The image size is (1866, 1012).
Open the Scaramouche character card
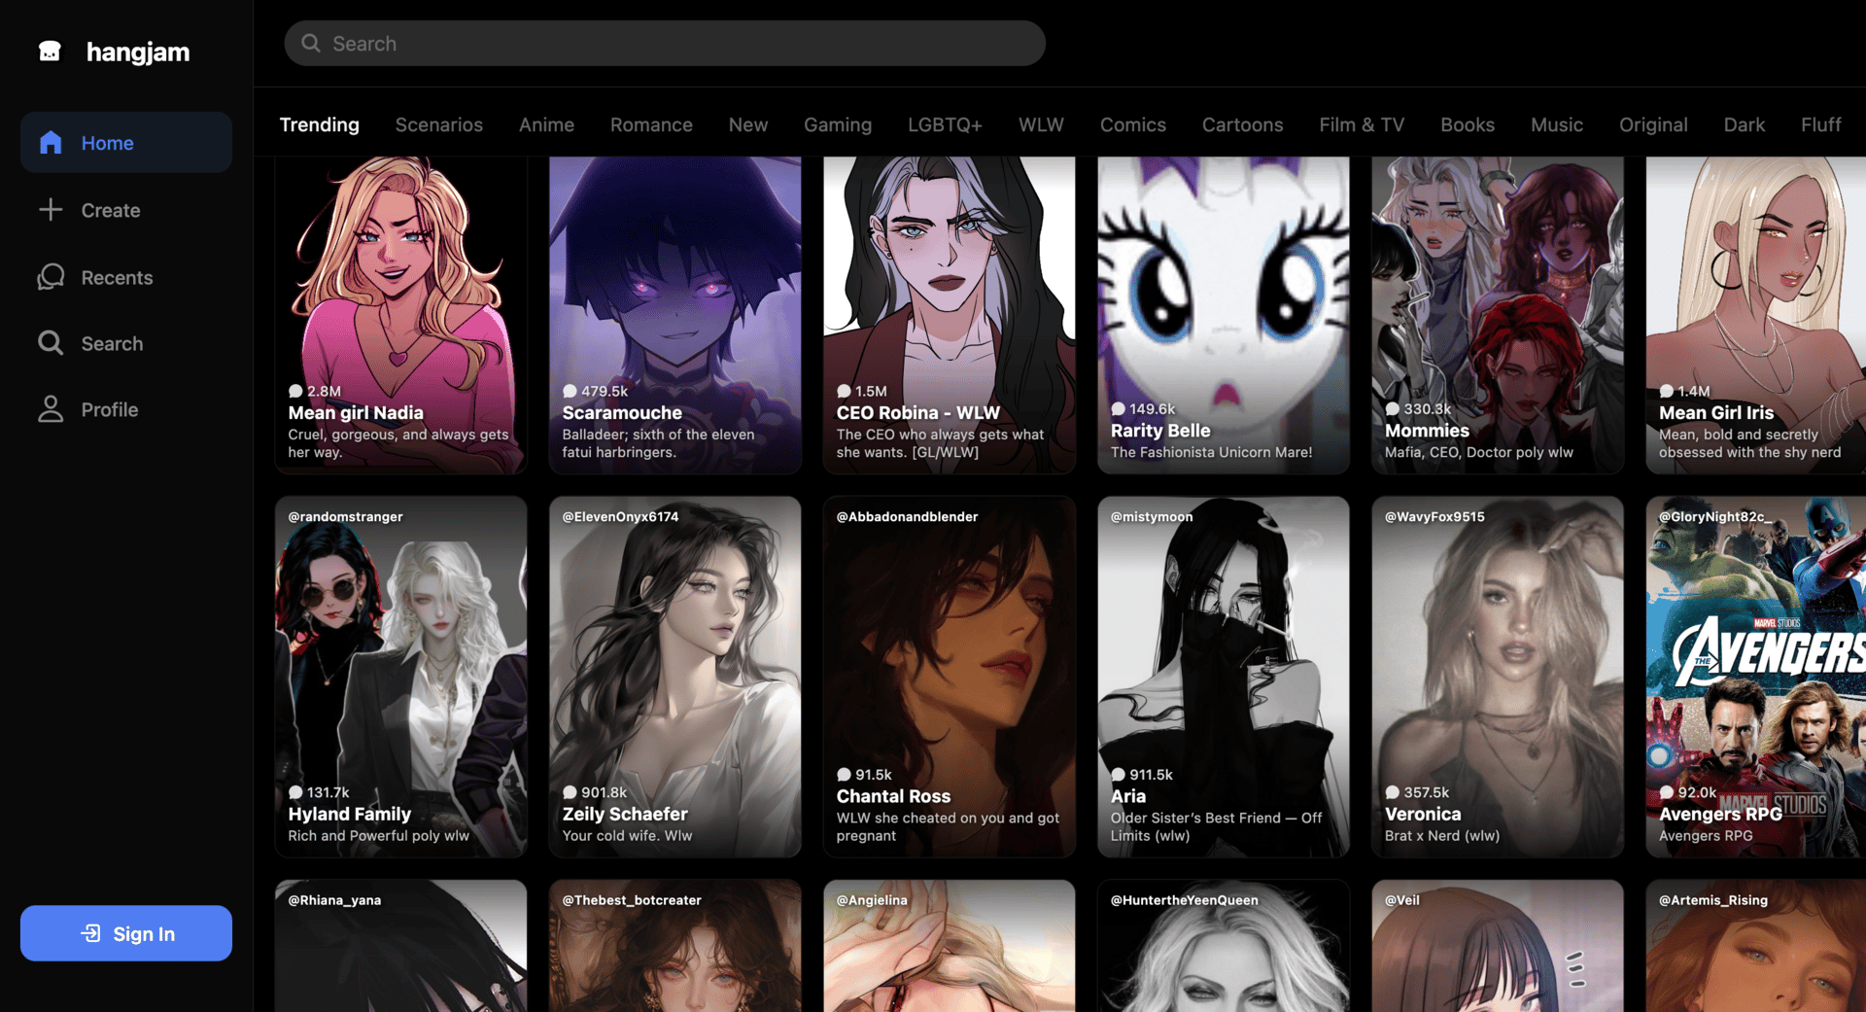pyautogui.click(x=675, y=315)
